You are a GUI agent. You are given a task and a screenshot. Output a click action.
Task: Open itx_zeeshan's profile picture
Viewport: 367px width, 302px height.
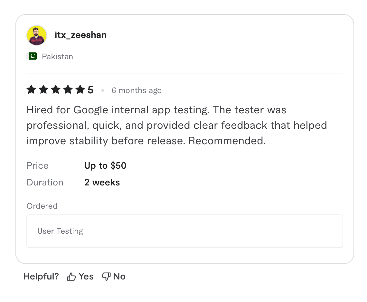(36, 35)
